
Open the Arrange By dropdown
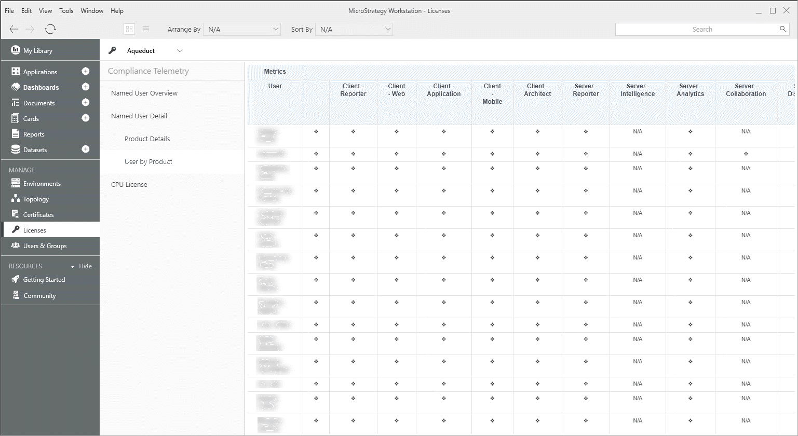(x=242, y=30)
